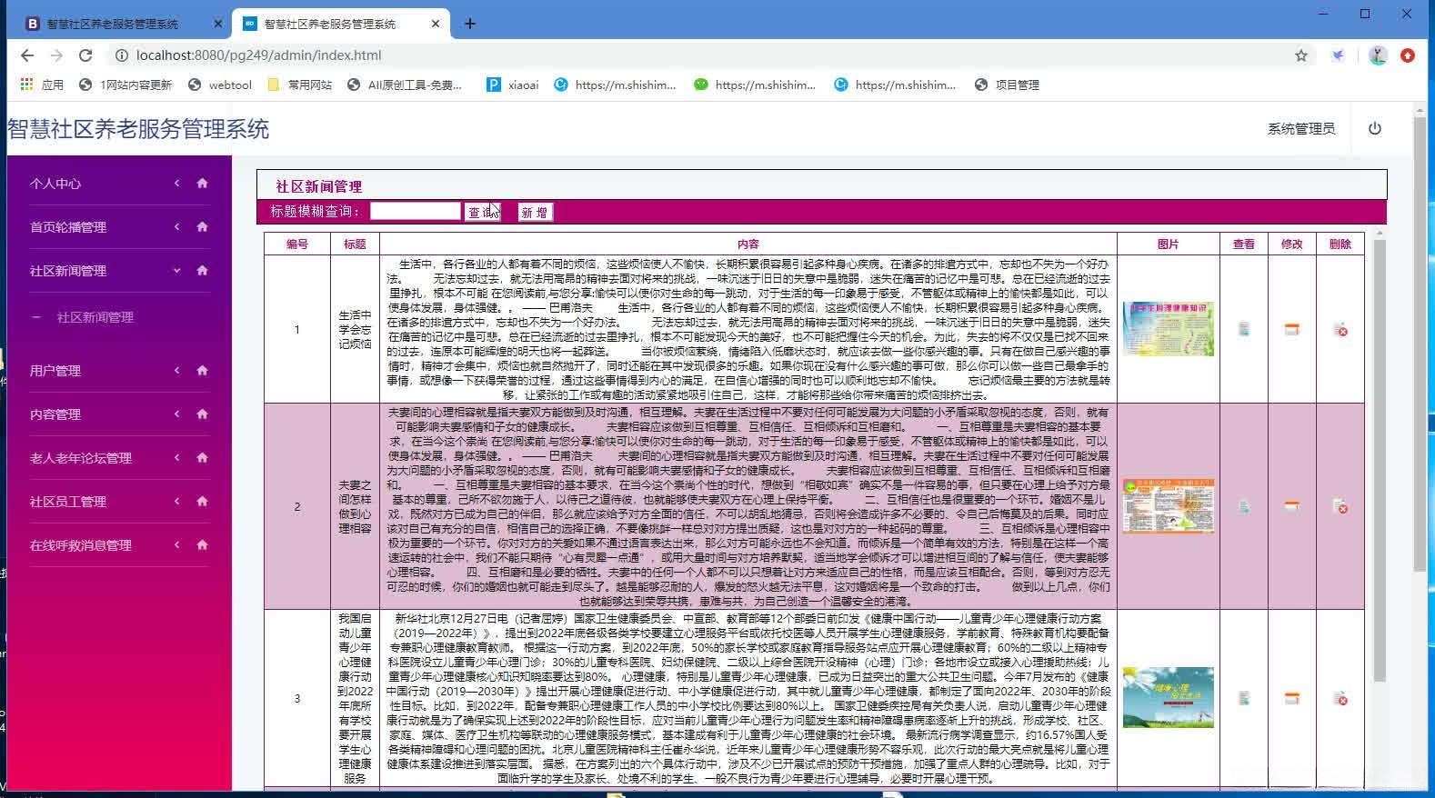Reload the browser page
This screenshot has width=1435, height=798.
[85, 55]
